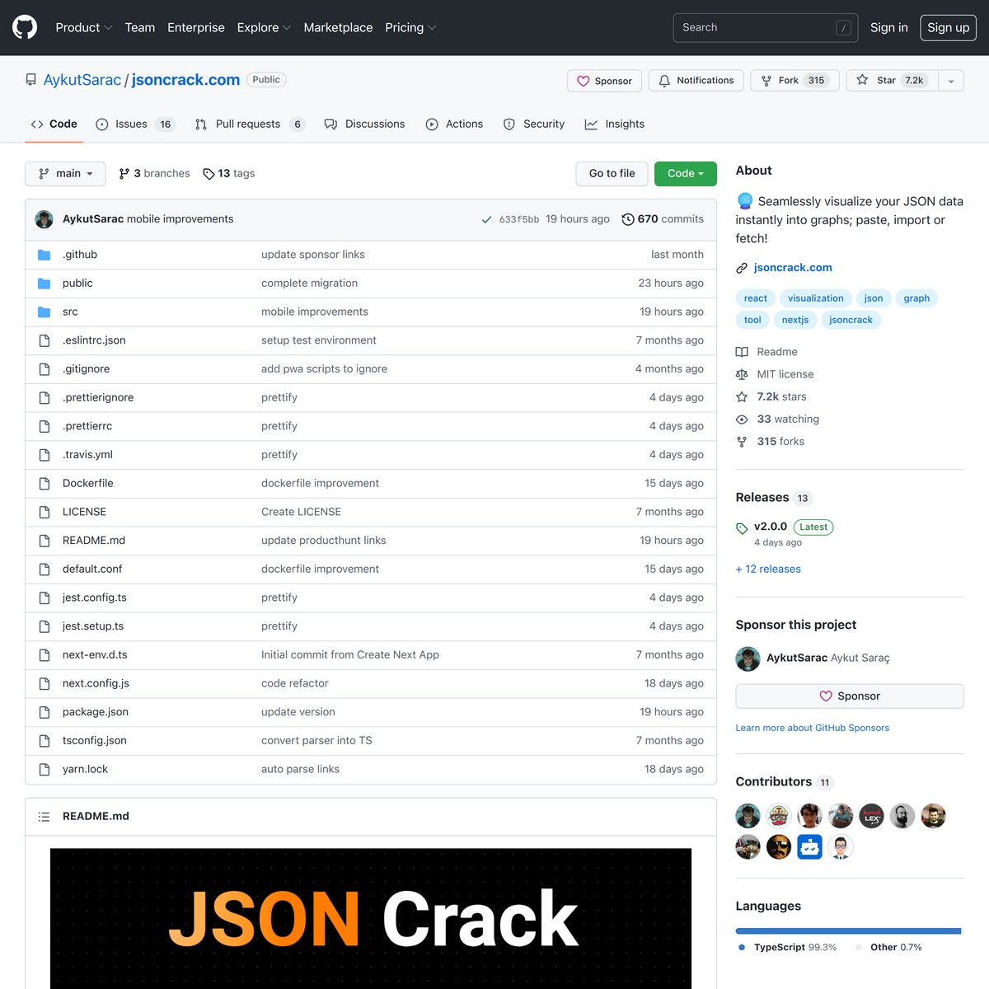This screenshot has width=989, height=989.
Task: Open the Marketplace menu item
Action: 338,27
